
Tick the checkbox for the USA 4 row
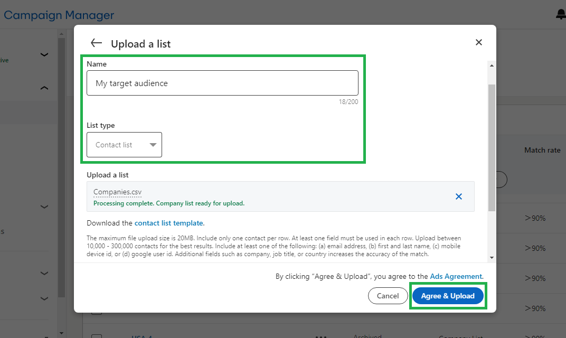pos(97,336)
